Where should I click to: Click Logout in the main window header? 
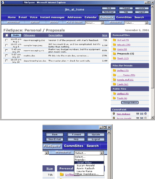142,12
